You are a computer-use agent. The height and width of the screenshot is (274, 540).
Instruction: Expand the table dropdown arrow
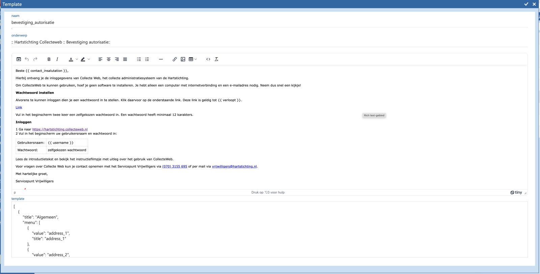click(196, 59)
